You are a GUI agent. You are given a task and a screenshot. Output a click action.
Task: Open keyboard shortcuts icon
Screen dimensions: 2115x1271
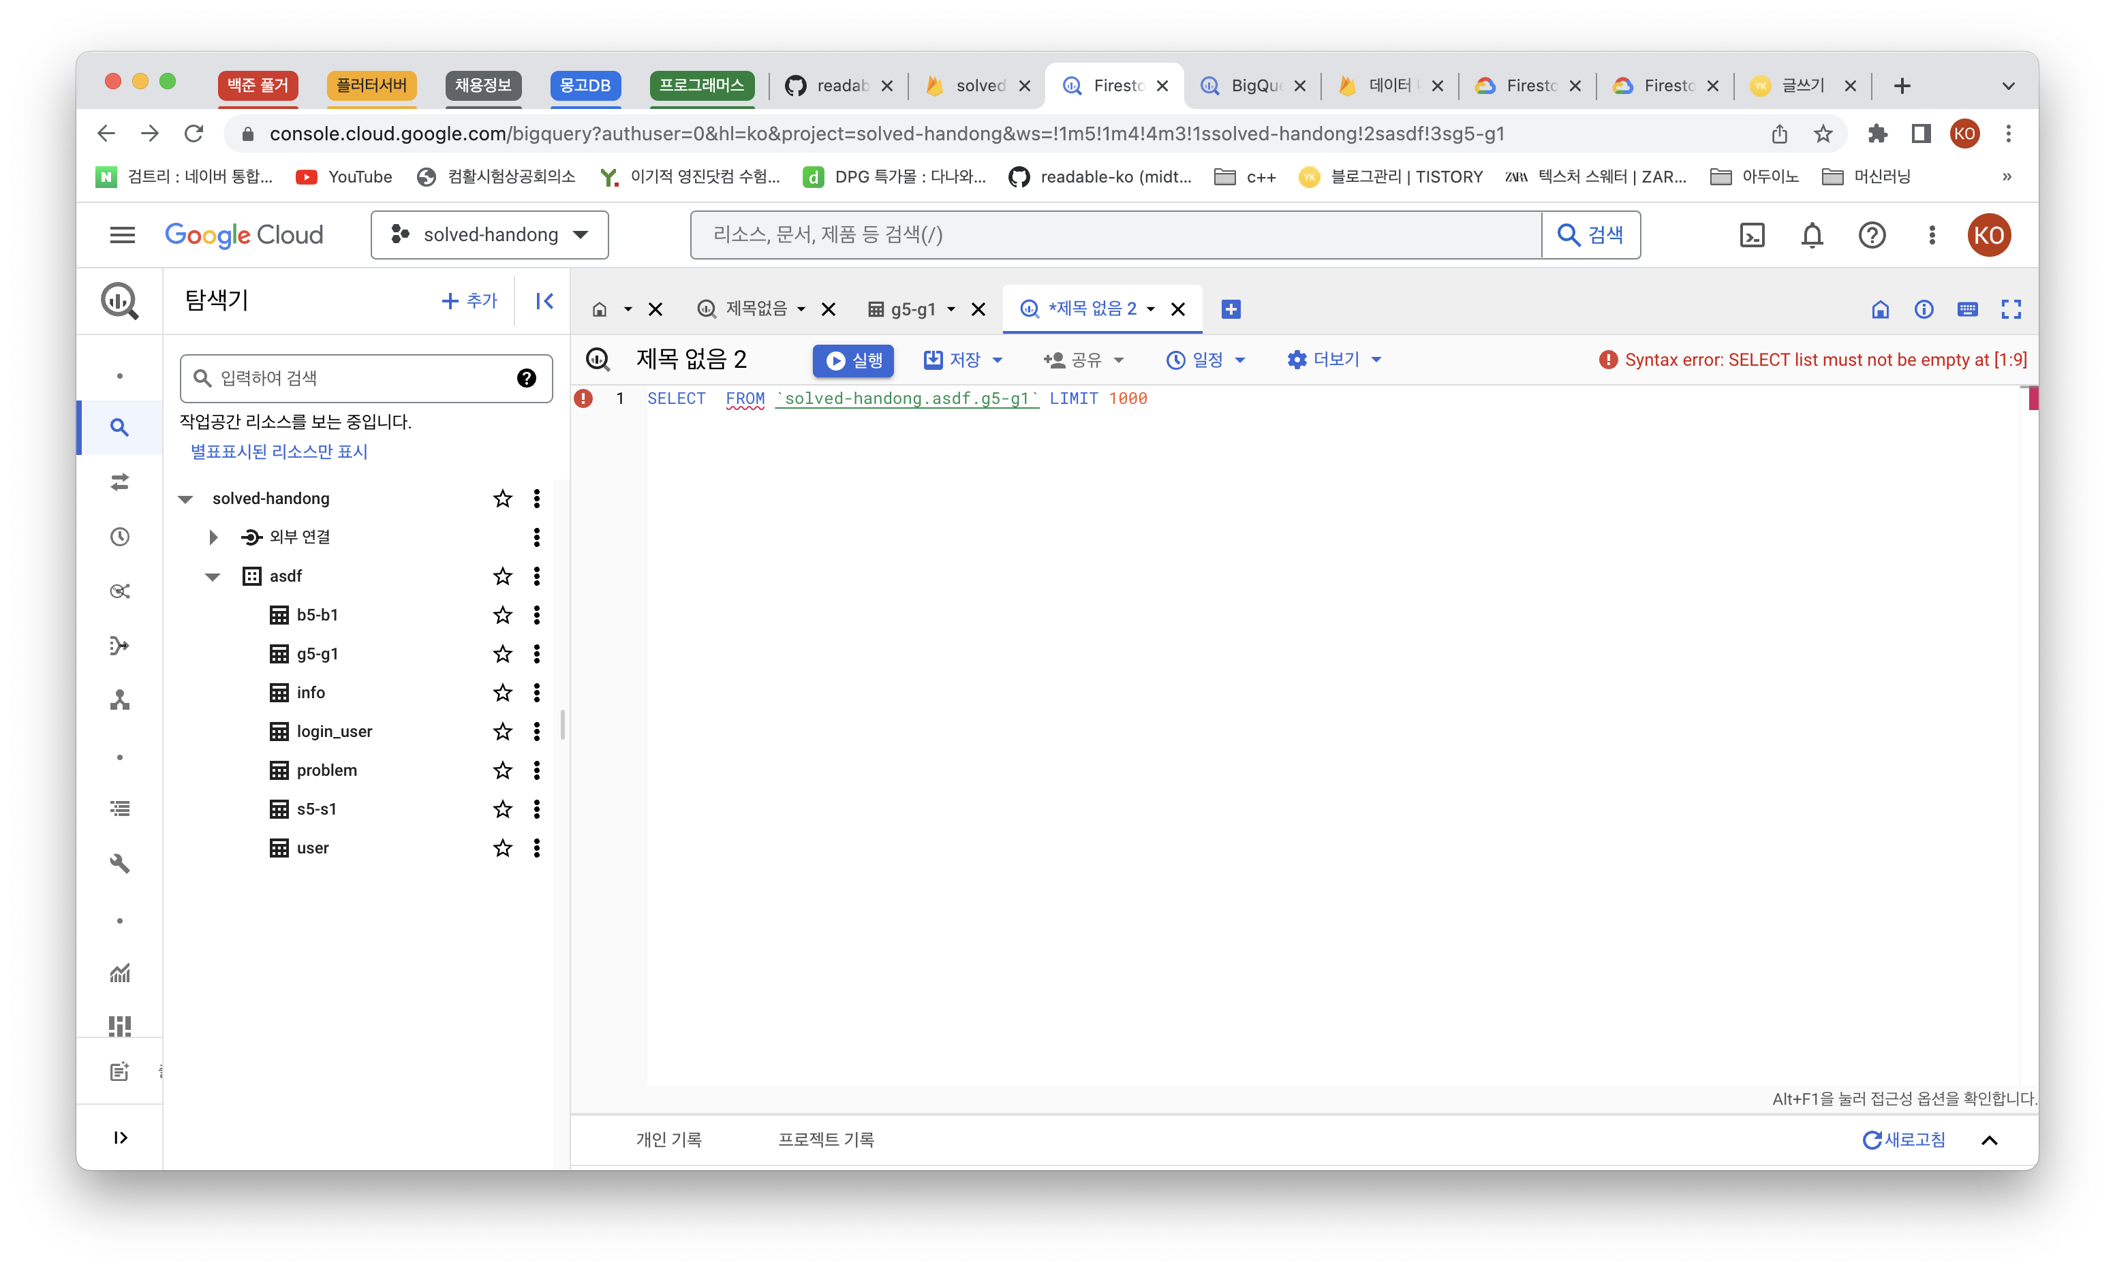tap(1968, 309)
